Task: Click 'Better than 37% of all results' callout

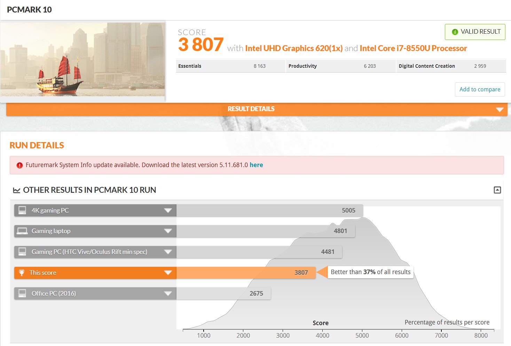Action: pyautogui.click(x=370, y=272)
